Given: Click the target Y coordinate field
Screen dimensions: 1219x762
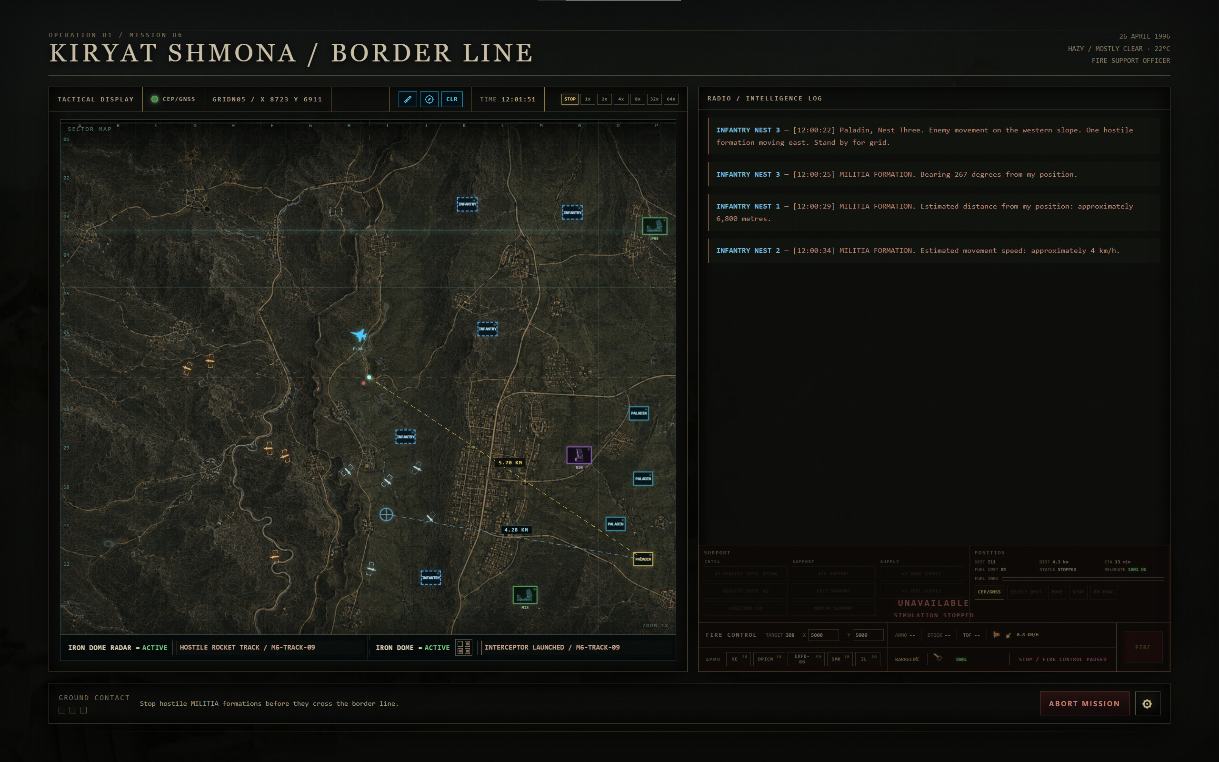Looking at the screenshot, I should click(868, 635).
